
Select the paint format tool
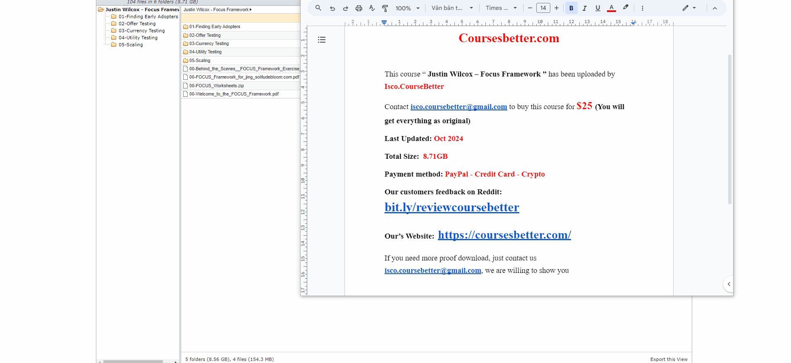[385, 8]
